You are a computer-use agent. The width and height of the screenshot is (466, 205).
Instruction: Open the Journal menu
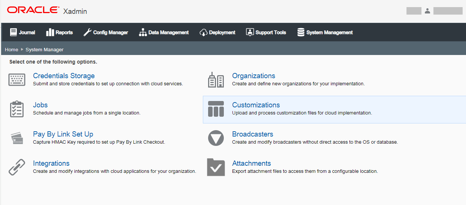22,32
